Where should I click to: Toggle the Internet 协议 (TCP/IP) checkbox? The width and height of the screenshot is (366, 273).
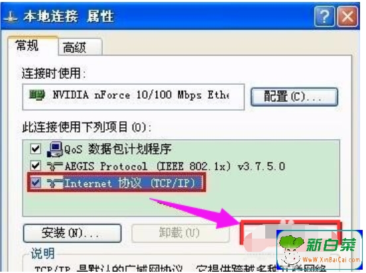[x=36, y=183]
